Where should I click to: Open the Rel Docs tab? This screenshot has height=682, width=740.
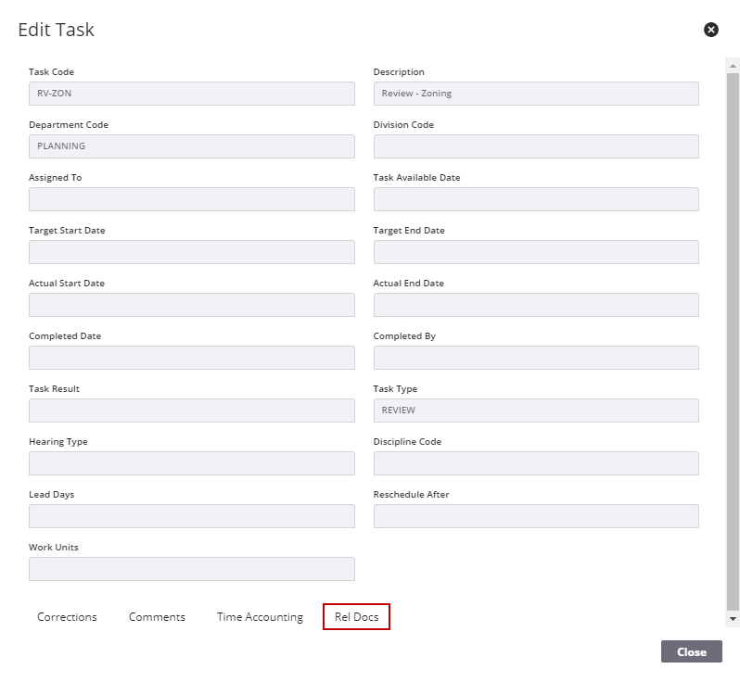356,617
